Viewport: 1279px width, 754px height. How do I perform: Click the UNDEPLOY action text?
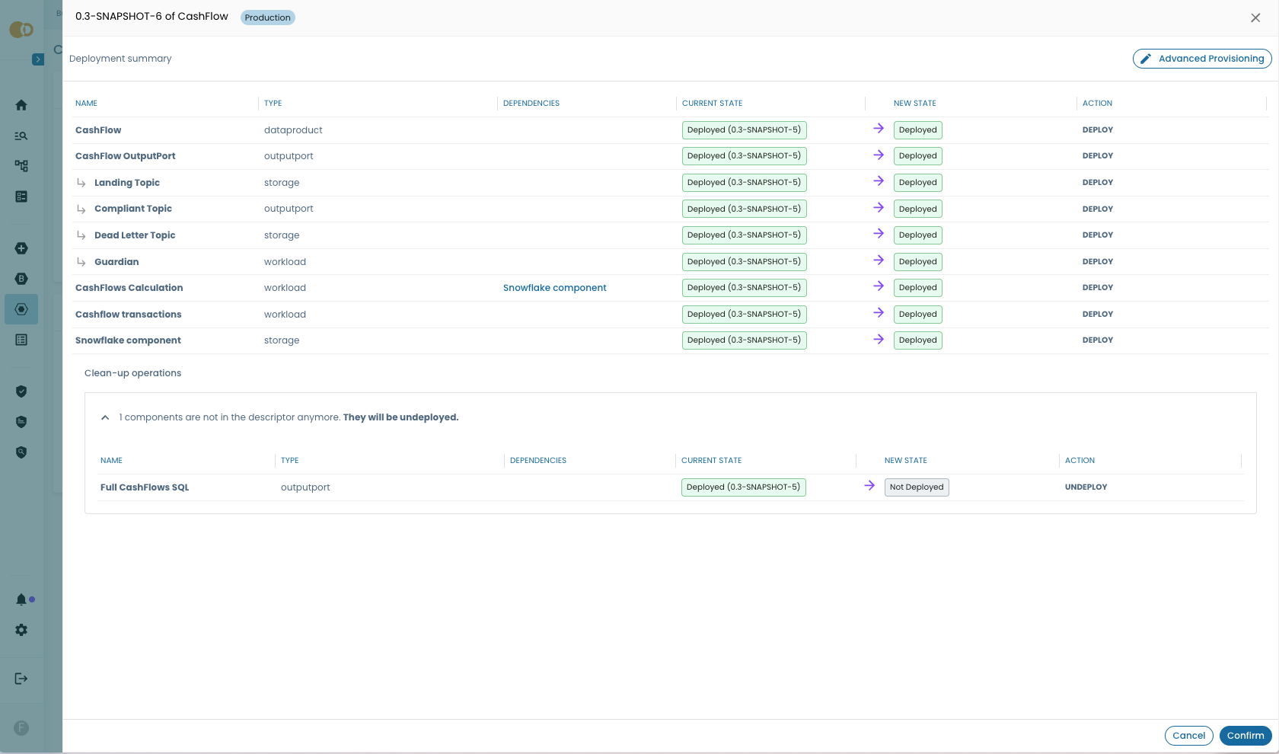point(1086,487)
